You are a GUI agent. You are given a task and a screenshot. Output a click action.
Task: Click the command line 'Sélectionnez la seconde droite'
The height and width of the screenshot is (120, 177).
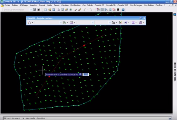click(x=25, y=118)
